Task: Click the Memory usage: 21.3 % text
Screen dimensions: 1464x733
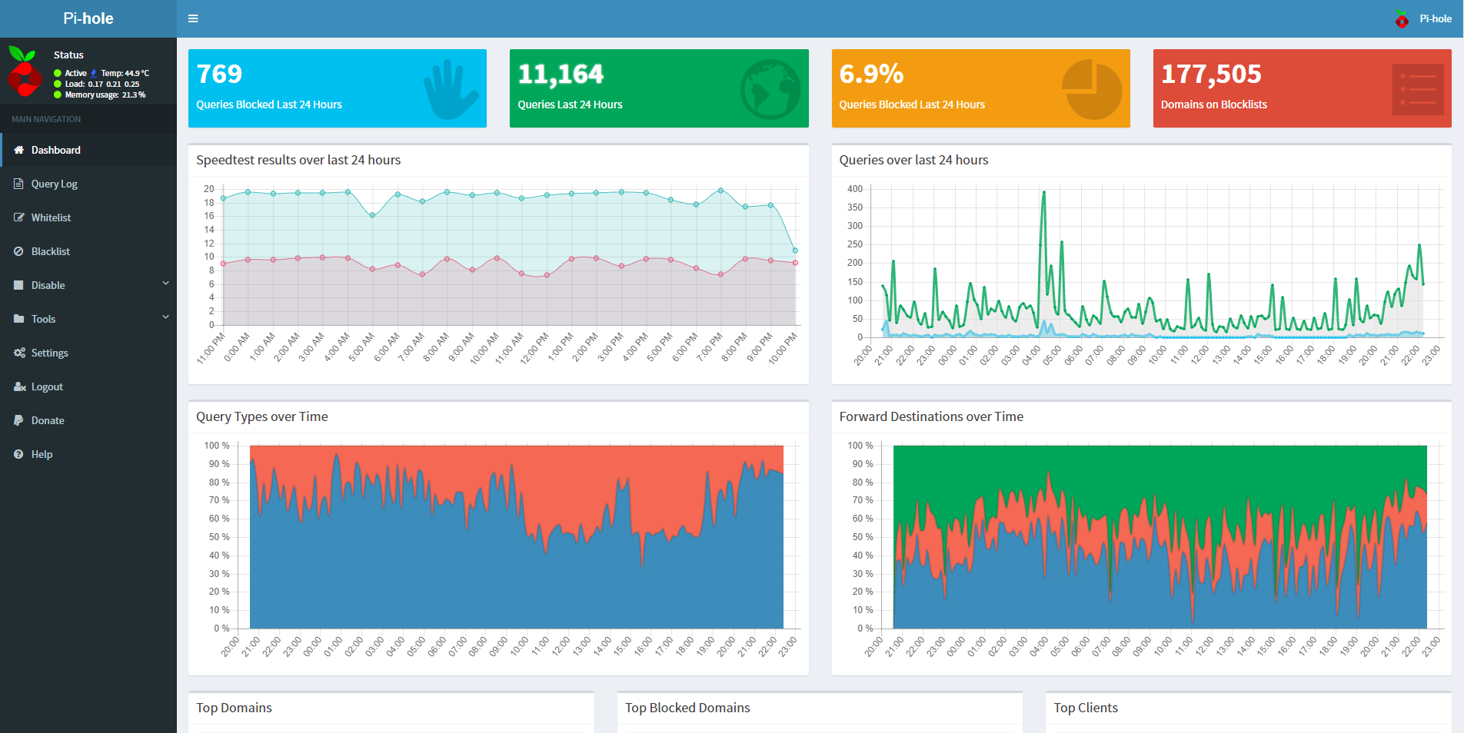Action: 105,95
